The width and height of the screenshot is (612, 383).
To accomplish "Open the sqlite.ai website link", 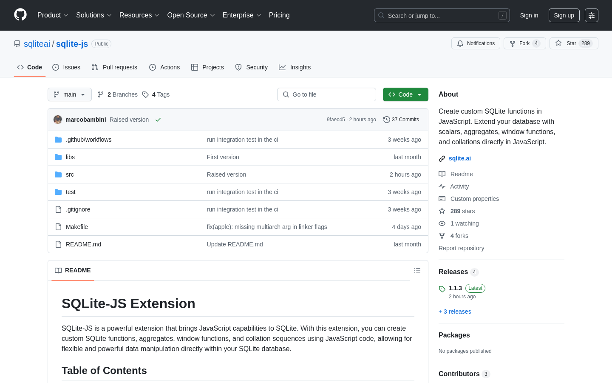I will (460, 158).
